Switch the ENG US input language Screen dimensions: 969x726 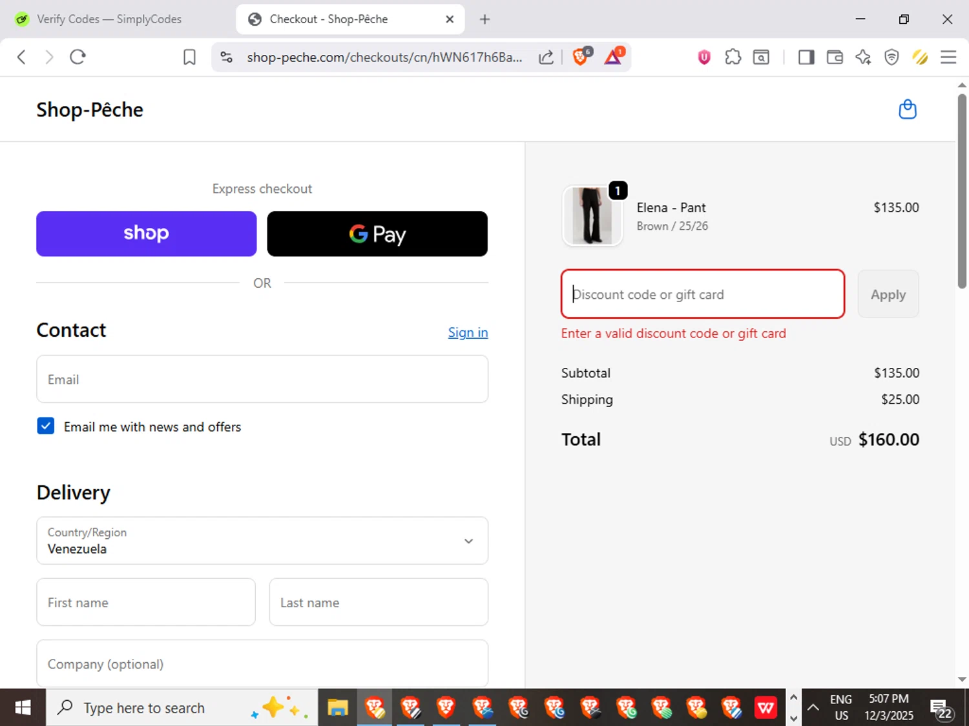click(x=841, y=708)
